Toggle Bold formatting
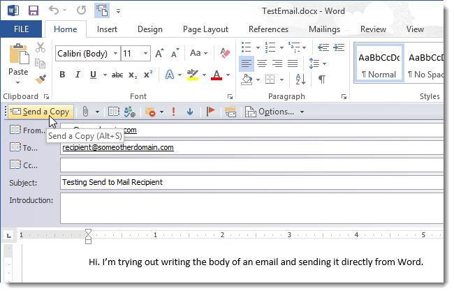The image size is (454, 293). [x=62, y=75]
